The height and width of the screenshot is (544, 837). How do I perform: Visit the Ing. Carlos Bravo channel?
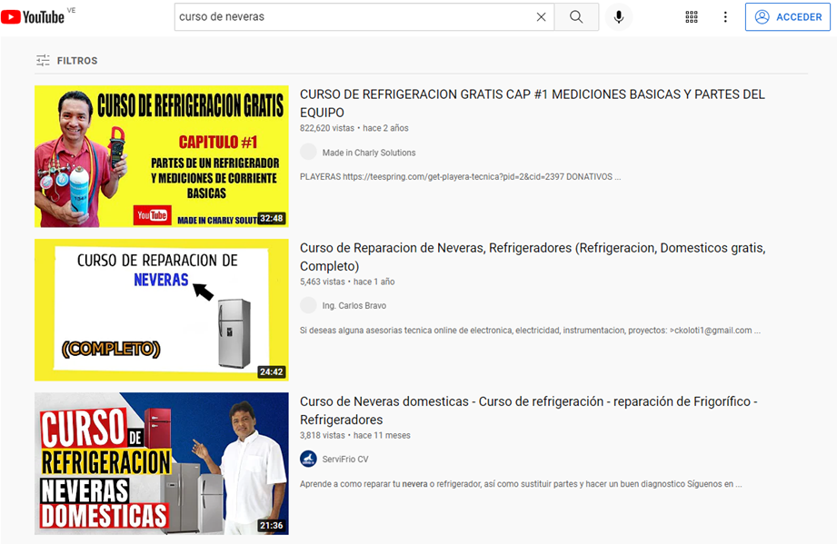coord(354,305)
